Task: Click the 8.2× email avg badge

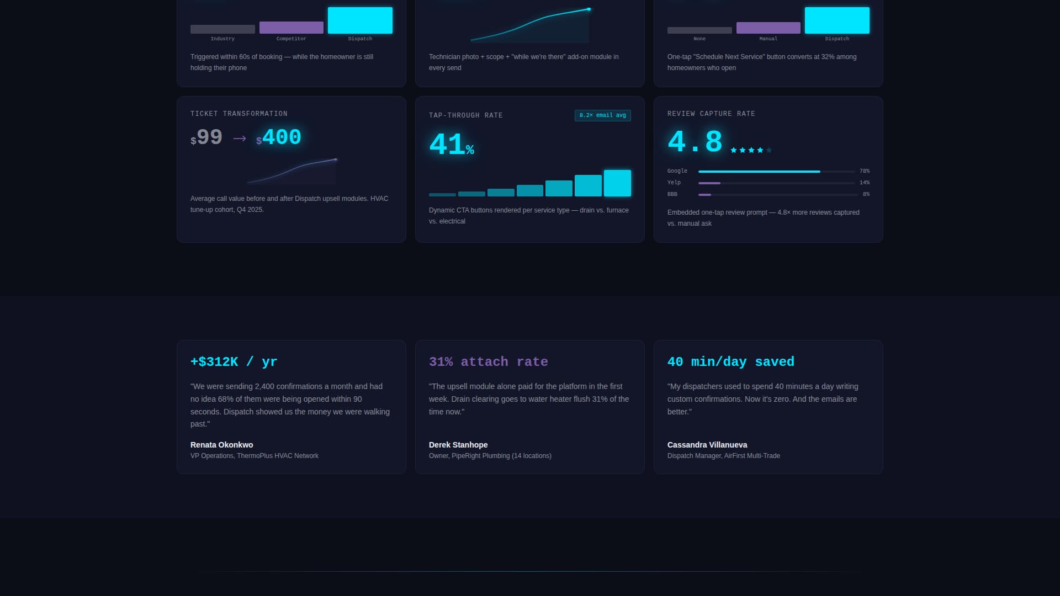Action: click(x=602, y=115)
